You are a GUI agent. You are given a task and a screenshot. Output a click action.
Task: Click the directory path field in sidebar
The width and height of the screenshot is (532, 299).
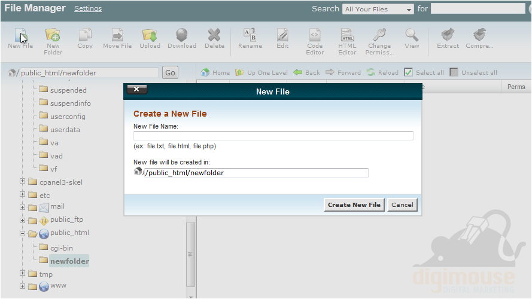point(89,72)
